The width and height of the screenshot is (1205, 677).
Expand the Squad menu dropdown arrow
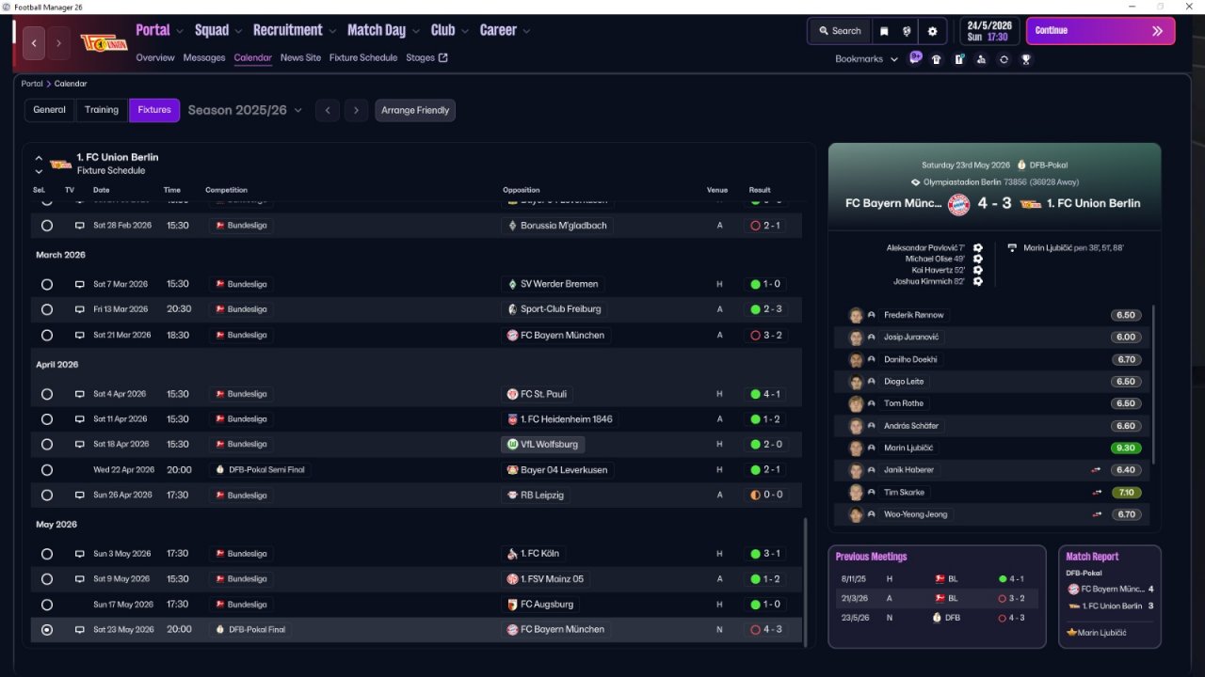tap(238, 31)
